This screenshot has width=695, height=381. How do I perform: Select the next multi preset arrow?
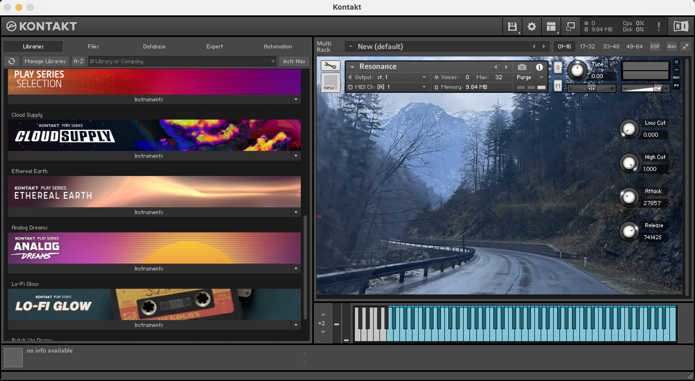(544, 46)
